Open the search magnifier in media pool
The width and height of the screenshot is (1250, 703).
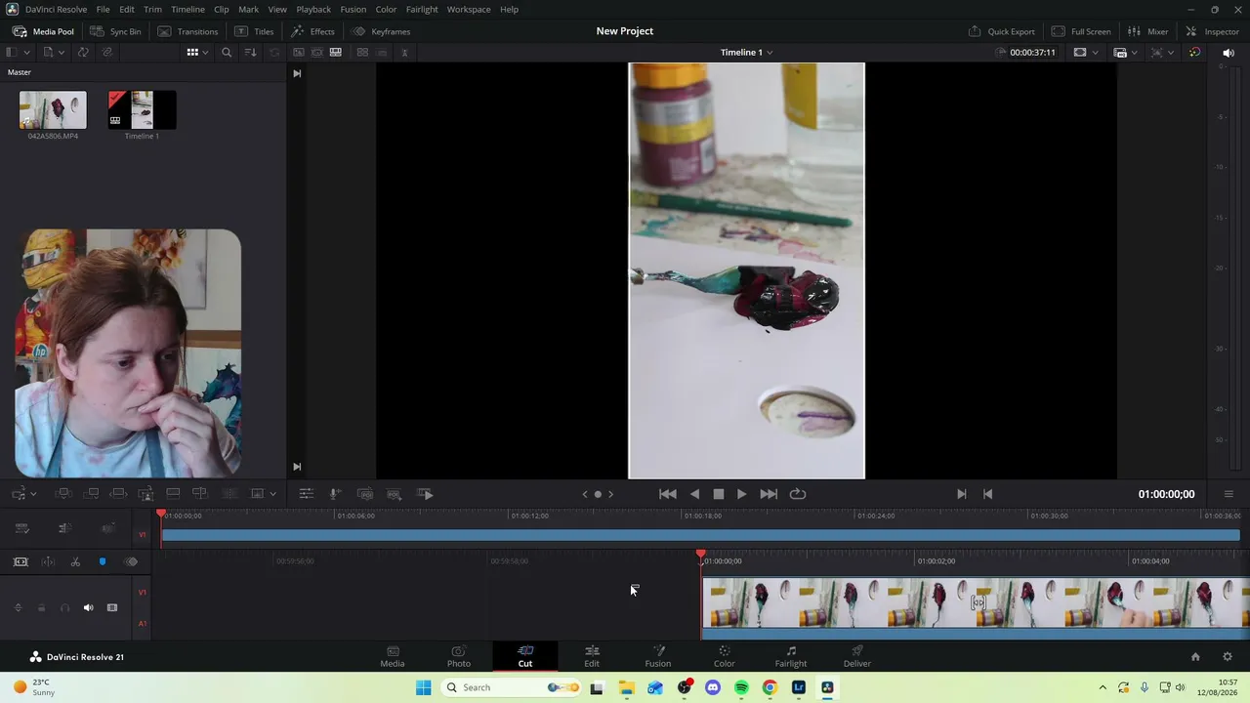[227, 52]
